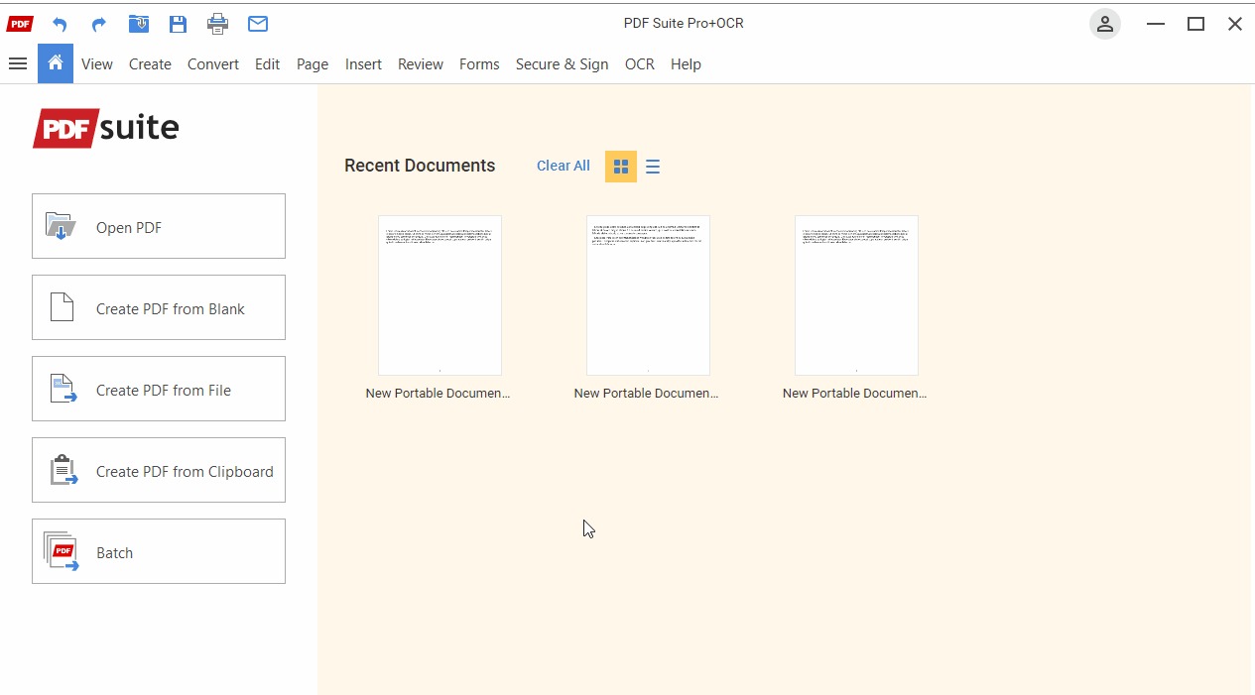The width and height of the screenshot is (1255, 695).
Task: Click the Undo arrow icon
Action: pyautogui.click(x=60, y=24)
